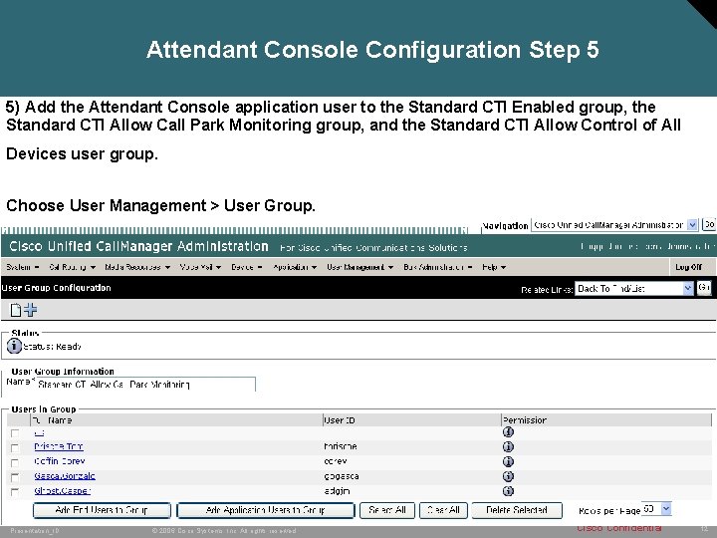Click Go button next to Navigation dropdown
This screenshot has width=717, height=538.
pyautogui.click(x=709, y=224)
